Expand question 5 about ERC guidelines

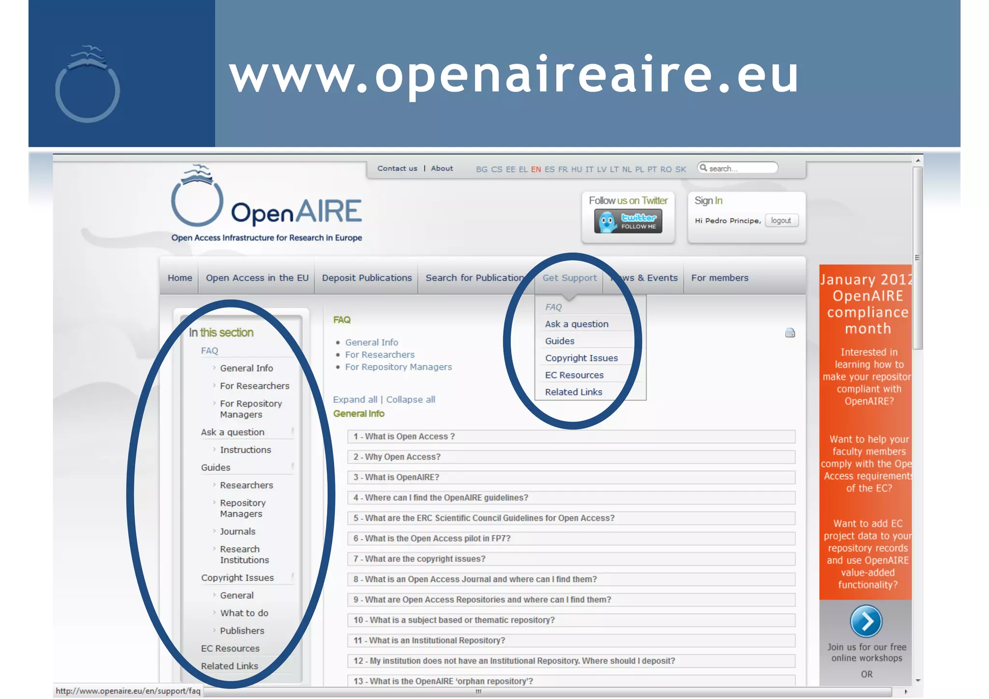pos(571,518)
